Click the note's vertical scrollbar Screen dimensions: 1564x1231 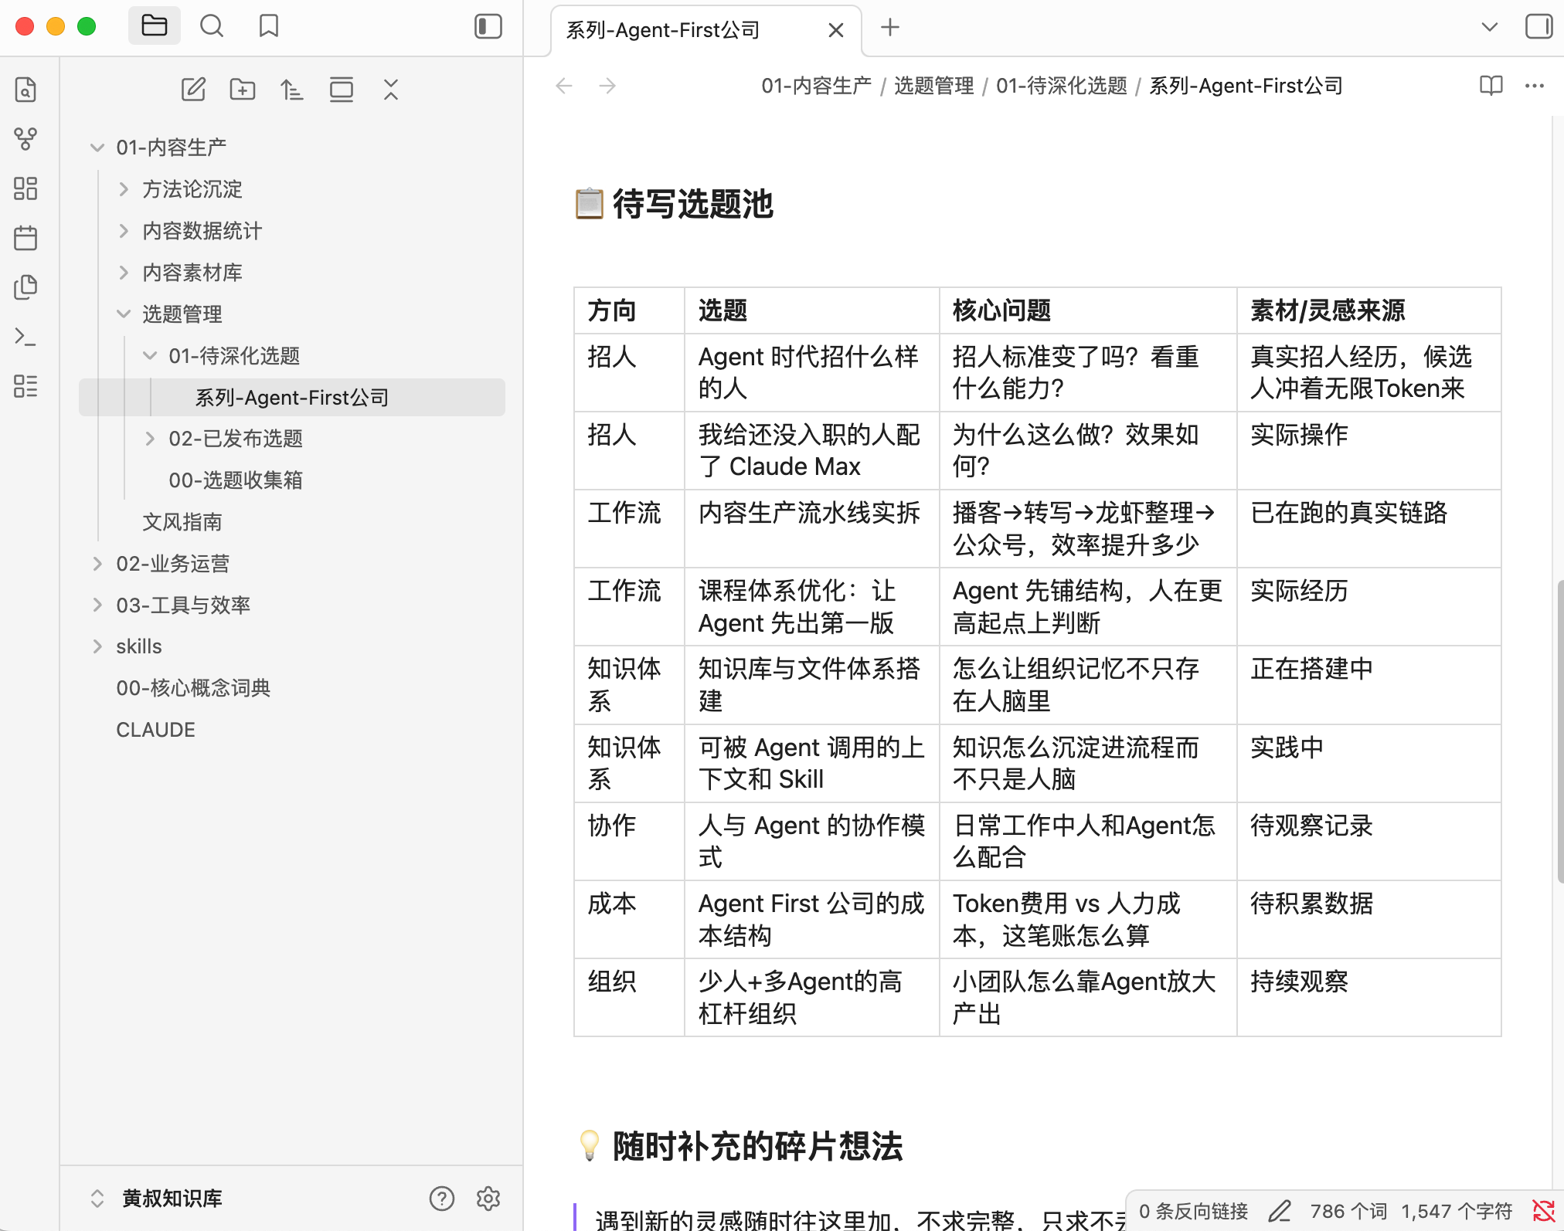1559,730
